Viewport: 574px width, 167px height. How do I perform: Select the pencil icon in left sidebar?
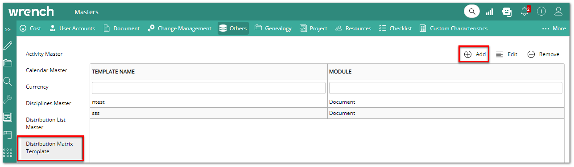(x=8, y=46)
